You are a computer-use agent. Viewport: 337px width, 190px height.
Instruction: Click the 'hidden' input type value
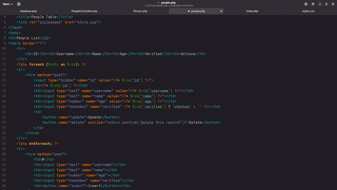(x=67, y=80)
